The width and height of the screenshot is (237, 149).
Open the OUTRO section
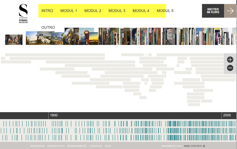pyautogui.click(x=48, y=27)
